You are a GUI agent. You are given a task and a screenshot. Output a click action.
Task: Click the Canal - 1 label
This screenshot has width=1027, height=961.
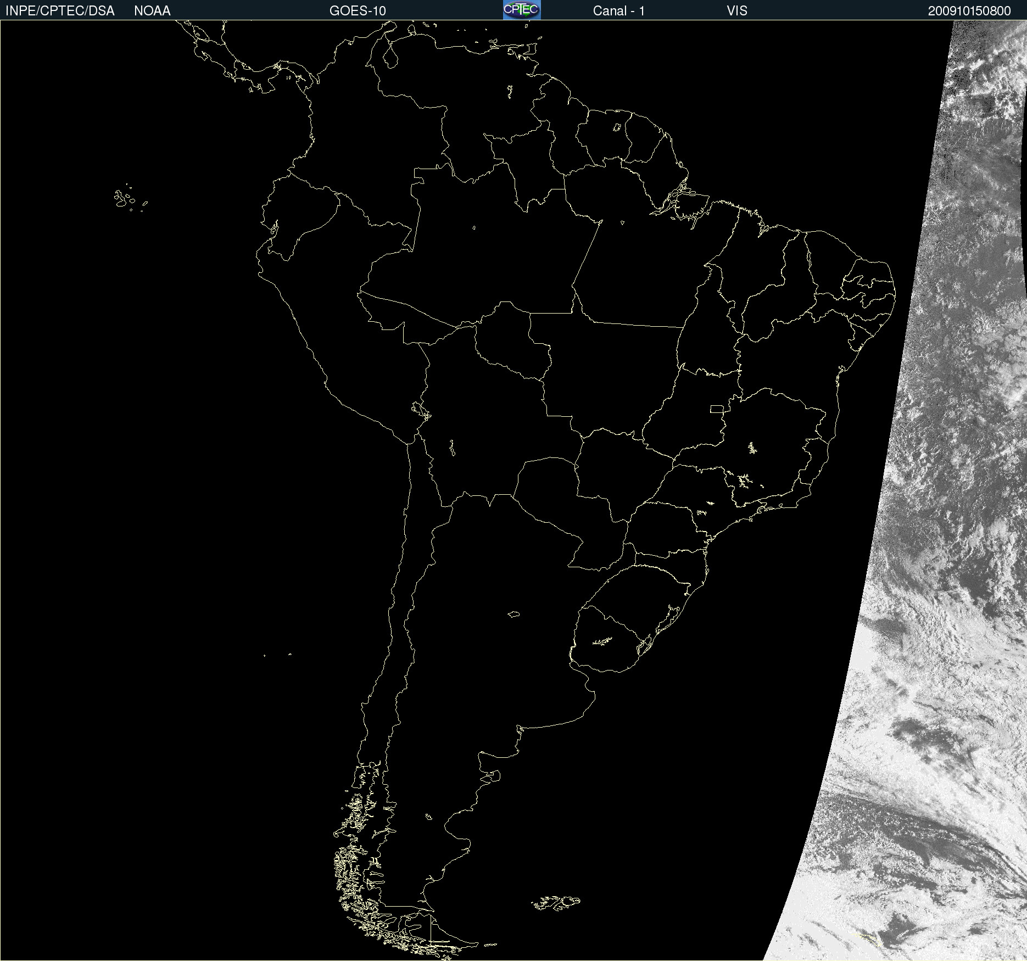[x=619, y=11]
